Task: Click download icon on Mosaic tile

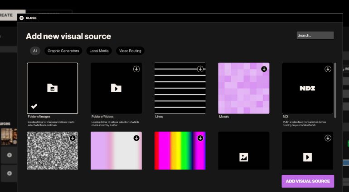Action: pyautogui.click(x=264, y=69)
